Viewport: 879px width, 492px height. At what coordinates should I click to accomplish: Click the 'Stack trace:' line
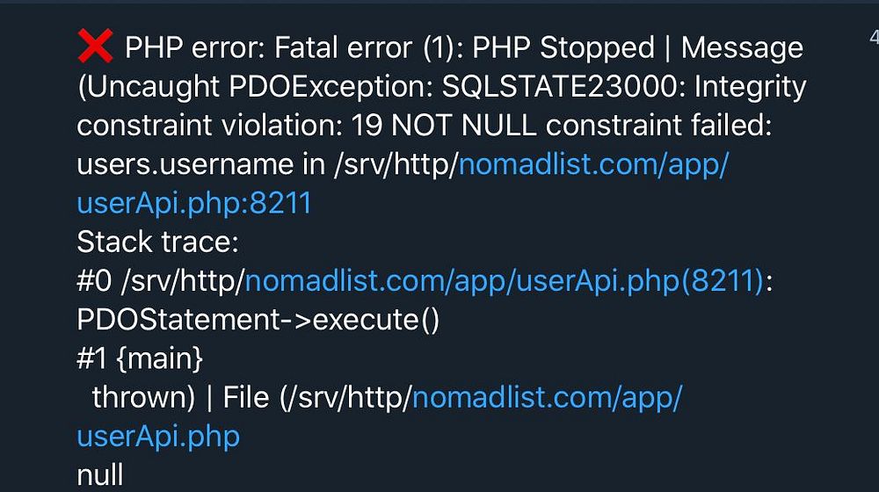pos(158,242)
